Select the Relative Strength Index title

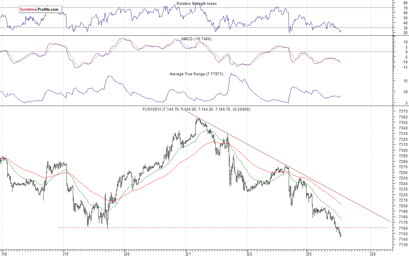click(x=197, y=3)
